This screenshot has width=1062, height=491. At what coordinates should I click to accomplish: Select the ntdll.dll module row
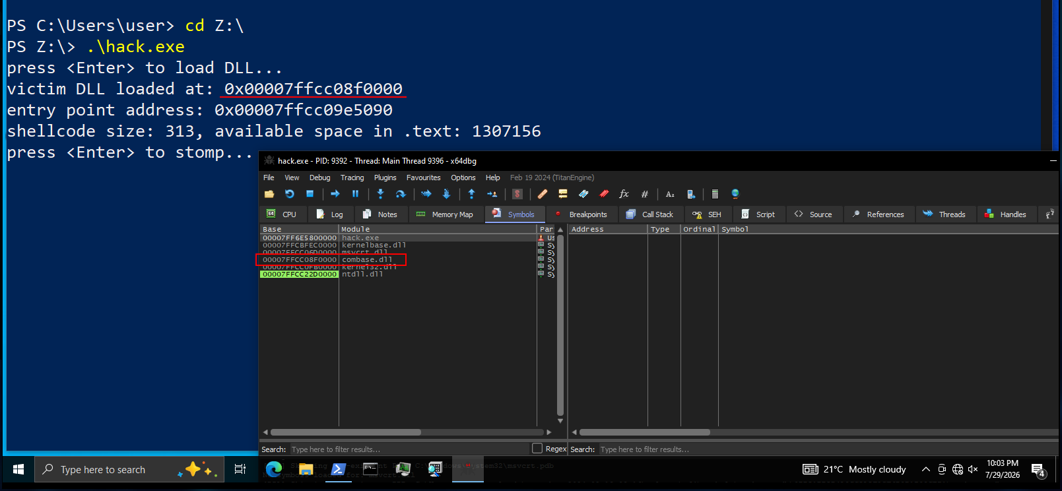click(398, 275)
